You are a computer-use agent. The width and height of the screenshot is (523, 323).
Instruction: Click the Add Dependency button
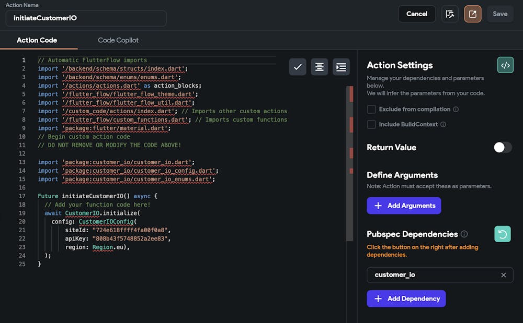click(406, 298)
